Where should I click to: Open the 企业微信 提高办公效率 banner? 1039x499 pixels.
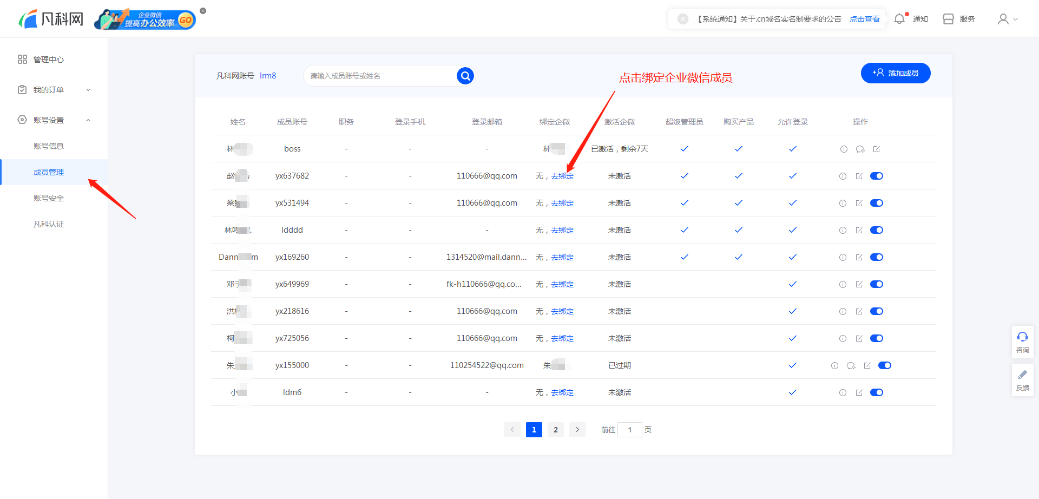tap(145, 19)
